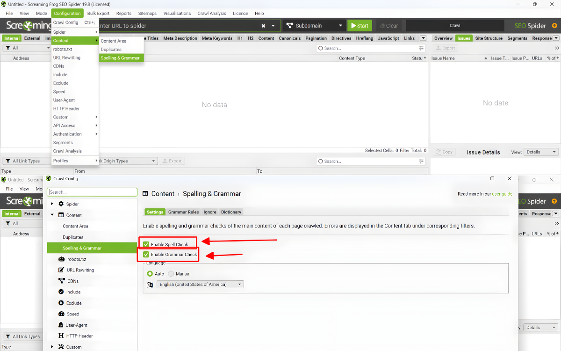
Task: Click the robots.txt robot icon in sidebar
Action: (61, 259)
